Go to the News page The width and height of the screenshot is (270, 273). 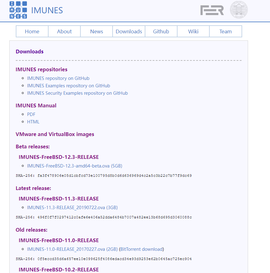click(x=96, y=31)
